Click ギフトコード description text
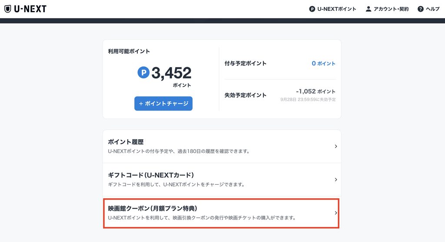This screenshot has height=242, width=445. 176,184
